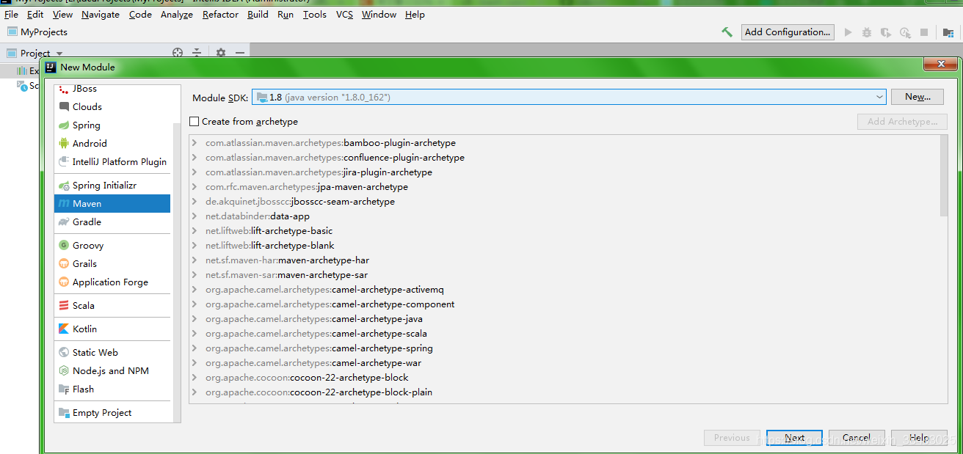Select the Grails module icon
This screenshot has height=454, width=963.
click(x=64, y=264)
